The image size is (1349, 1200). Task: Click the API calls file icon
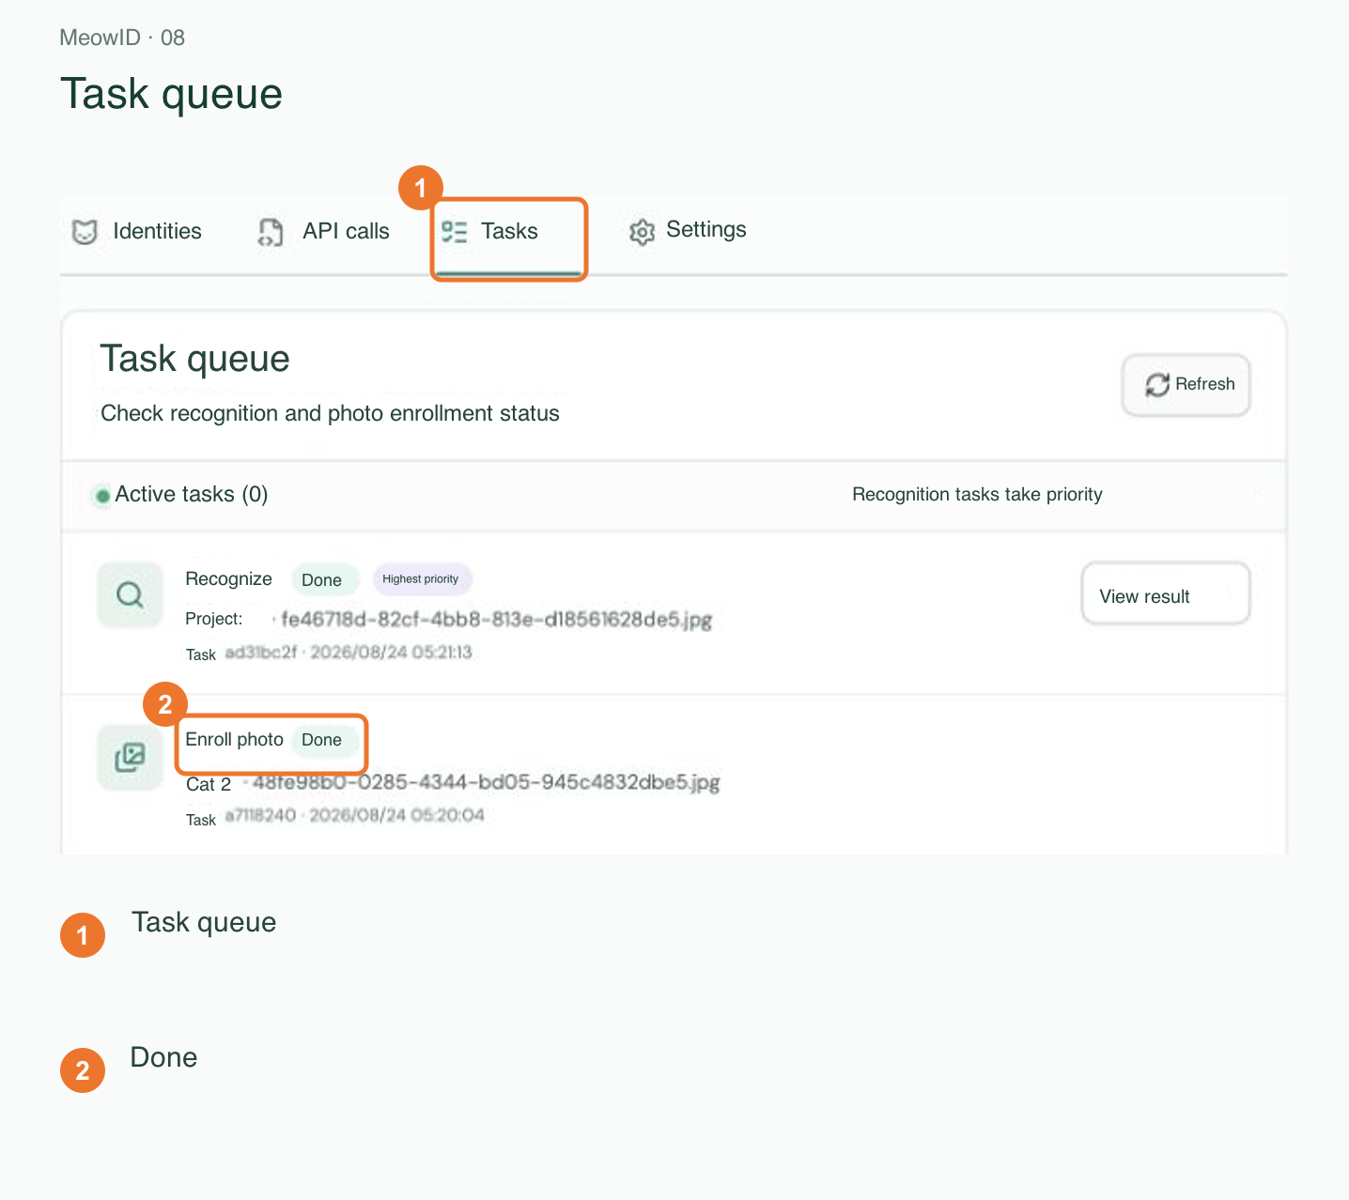coord(271,232)
